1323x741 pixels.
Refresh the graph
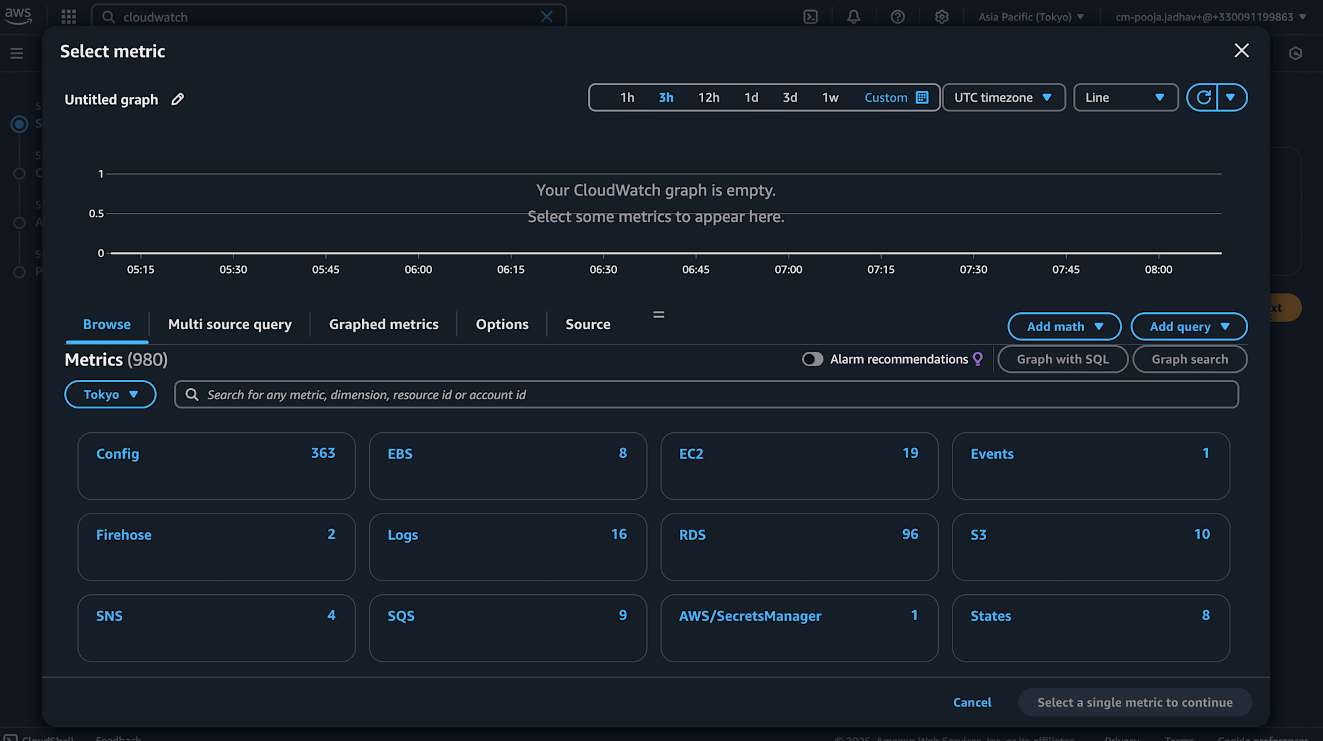point(1203,97)
